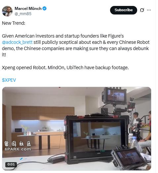
Task: Click the camera-mounted monitor on the rig
Action: (x=115, y=96)
